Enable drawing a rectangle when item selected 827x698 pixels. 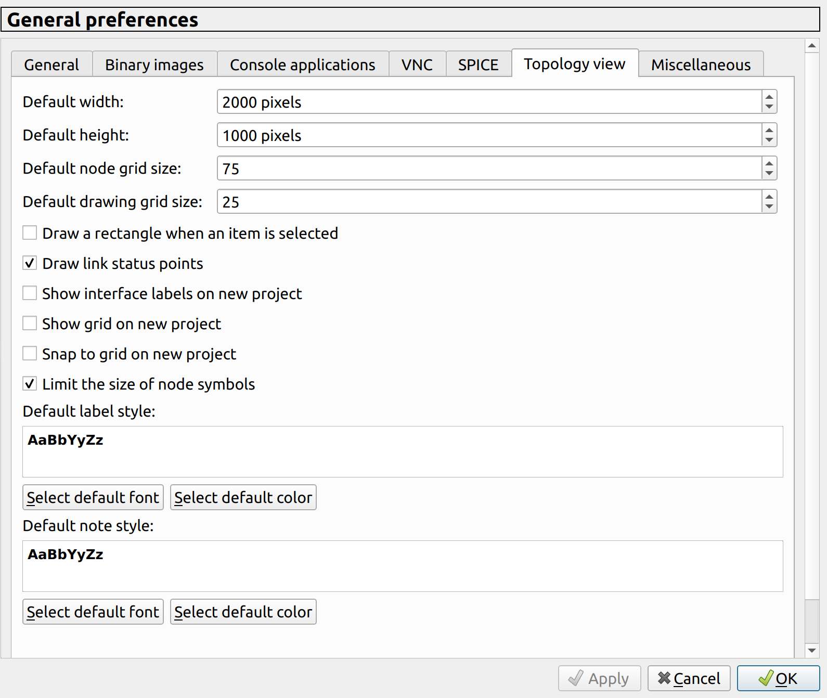click(x=30, y=233)
